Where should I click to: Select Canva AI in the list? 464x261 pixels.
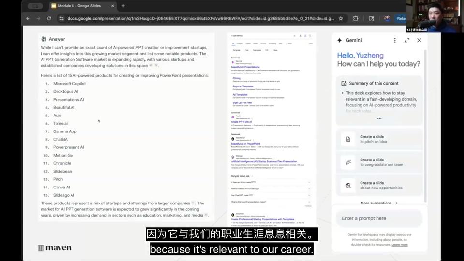(61, 188)
